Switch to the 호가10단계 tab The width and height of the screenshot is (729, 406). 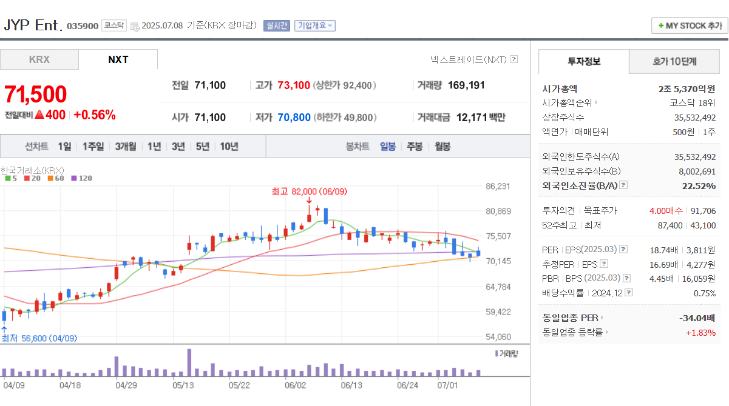coord(674,61)
